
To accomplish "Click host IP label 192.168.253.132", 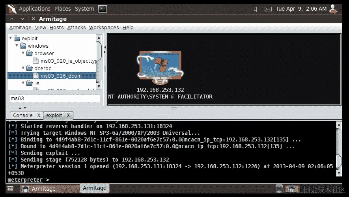I will [x=160, y=90].
